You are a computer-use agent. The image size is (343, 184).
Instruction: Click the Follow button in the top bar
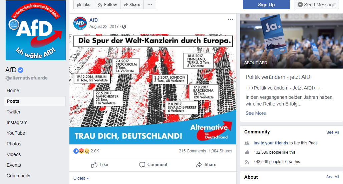click(107, 5)
